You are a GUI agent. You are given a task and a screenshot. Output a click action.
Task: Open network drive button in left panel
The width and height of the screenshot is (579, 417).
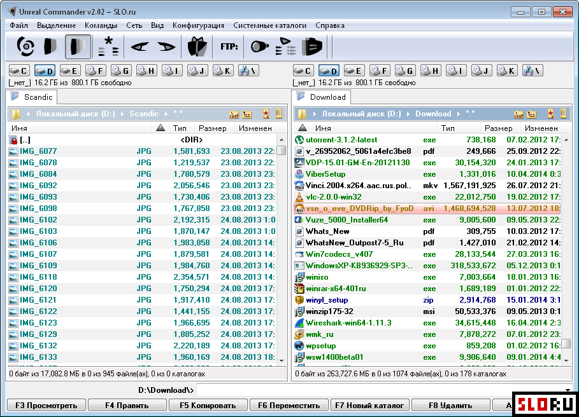pyautogui.click(x=248, y=71)
